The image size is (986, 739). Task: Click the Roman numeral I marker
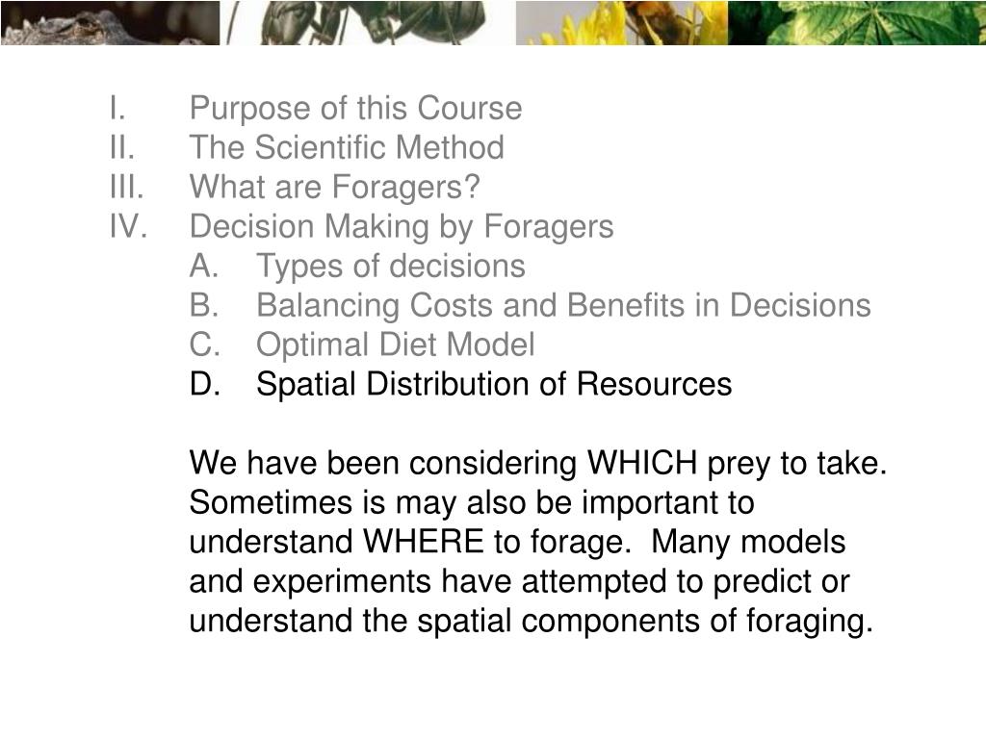[x=117, y=108]
